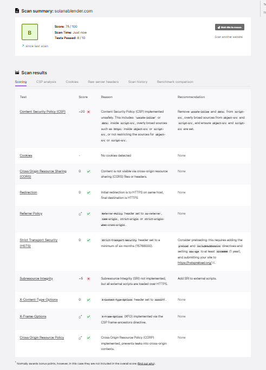Click the solanablender.com title text

click(74, 11)
